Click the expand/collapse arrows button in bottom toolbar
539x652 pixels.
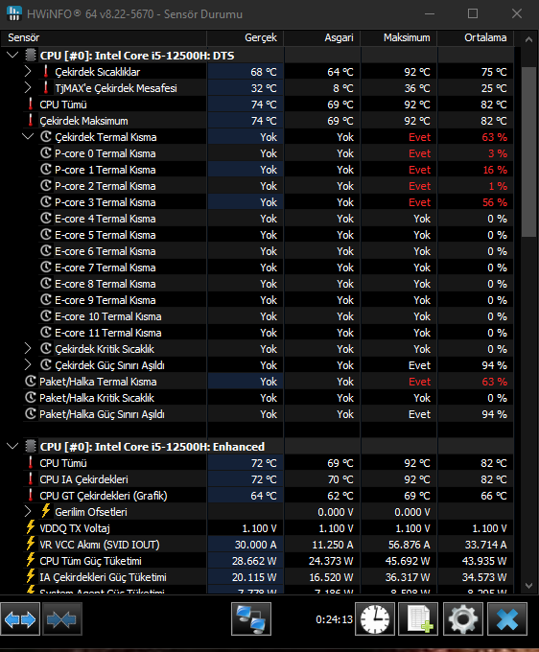pyautogui.click(x=20, y=619)
